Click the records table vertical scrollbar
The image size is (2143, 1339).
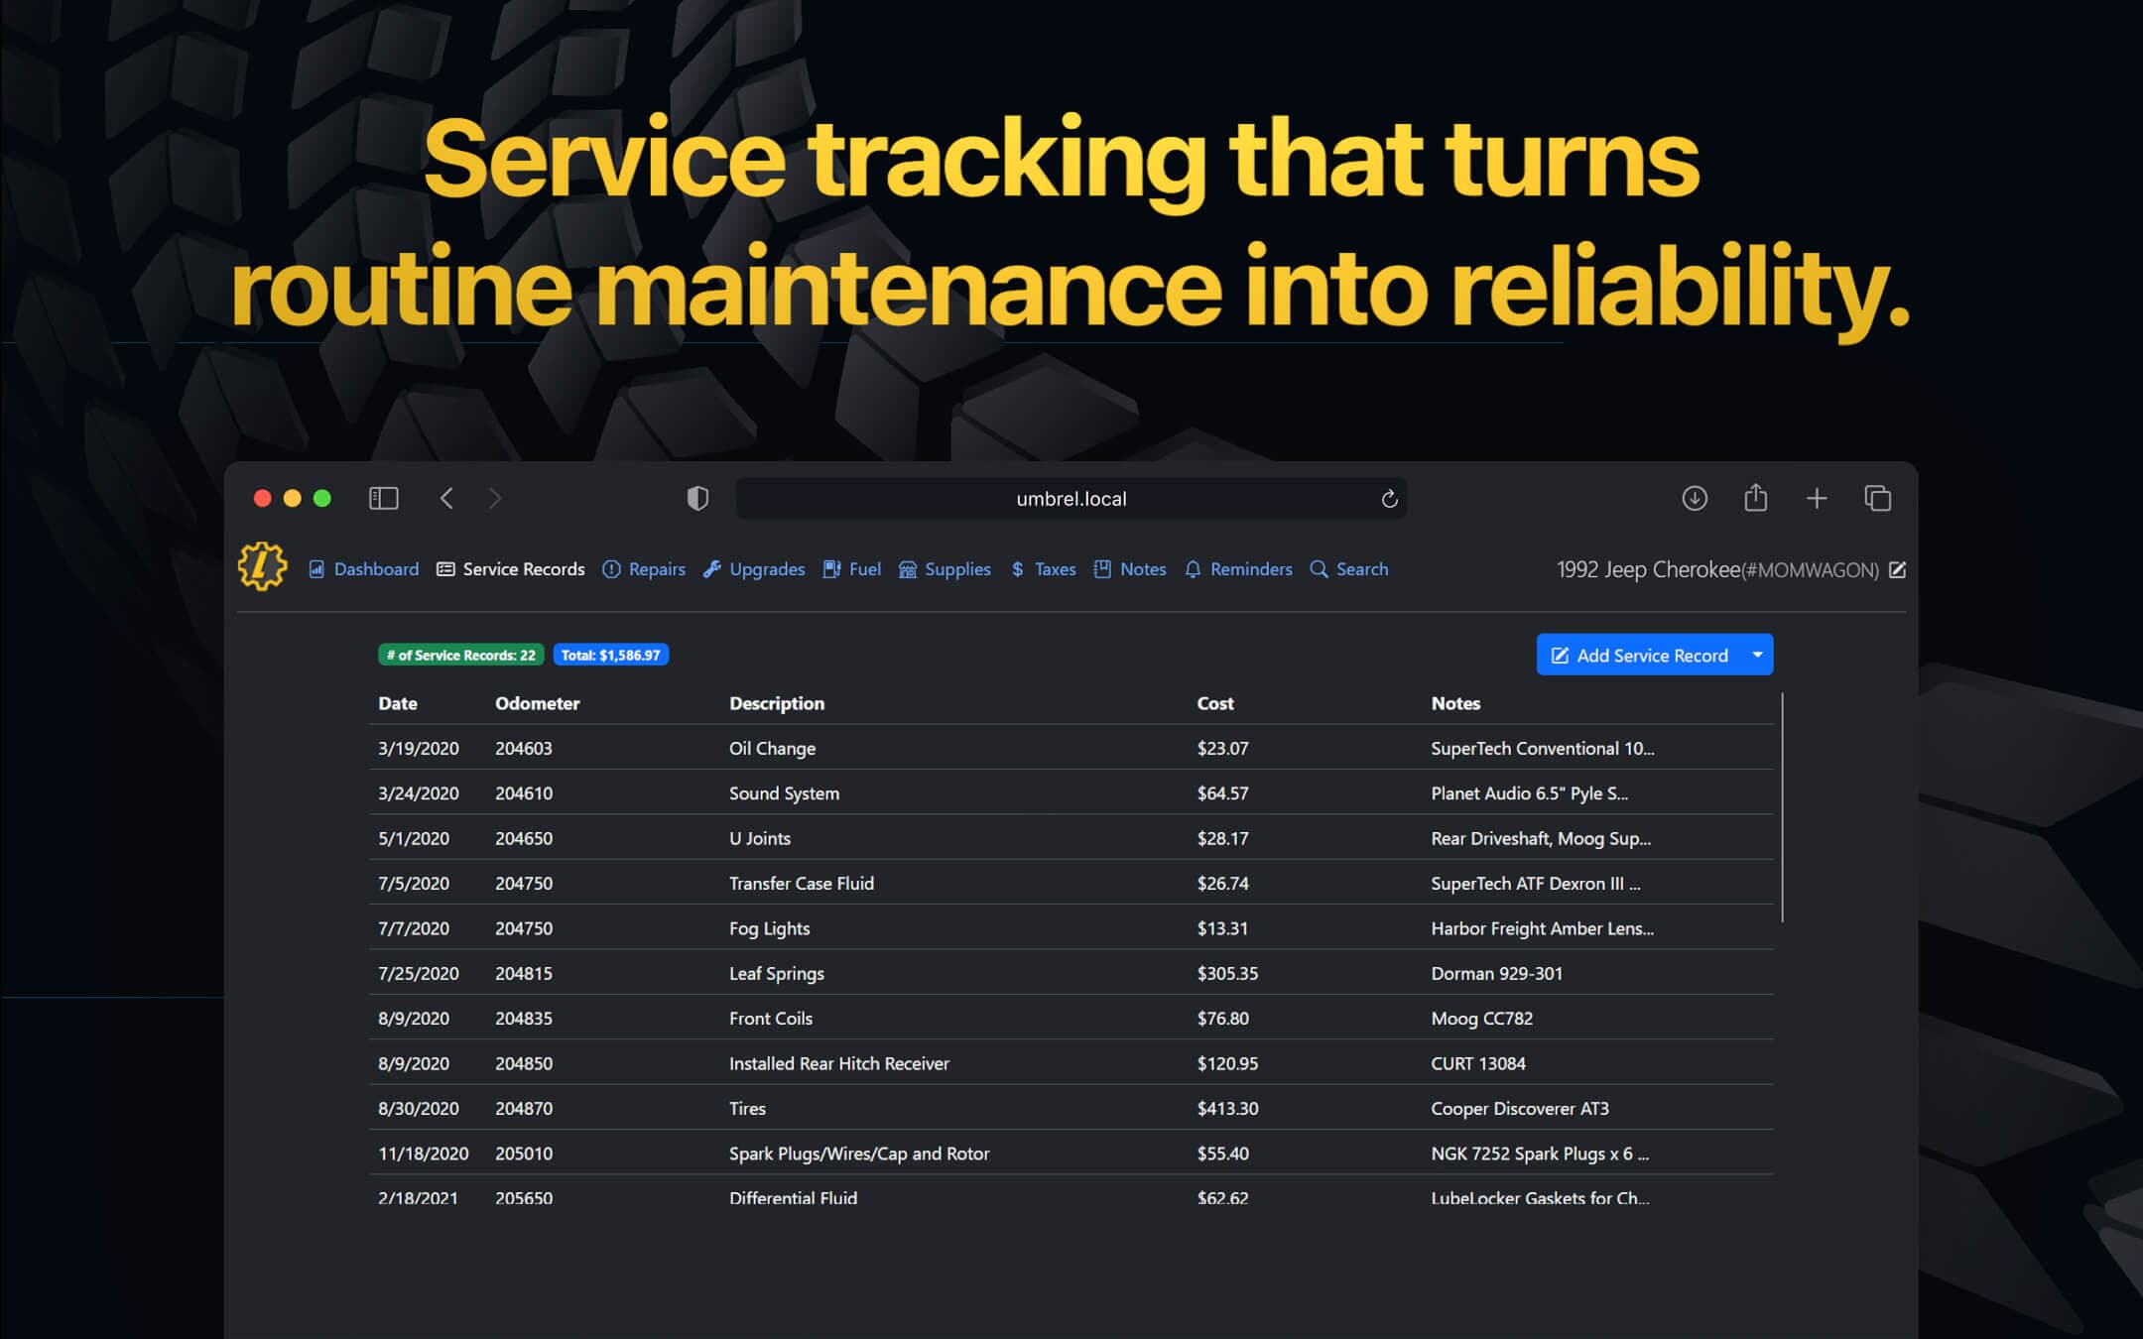point(1782,807)
